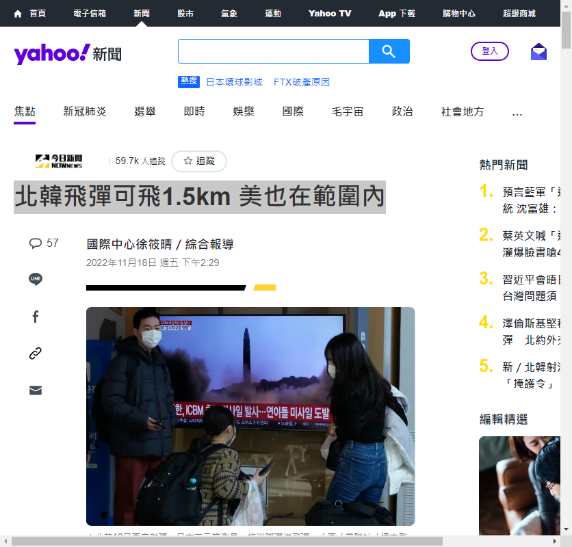Image resolution: width=572 pixels, height=547 pixels.
Task: Click the 熱搜 trending label badge
Action: (x=189, y=81)
